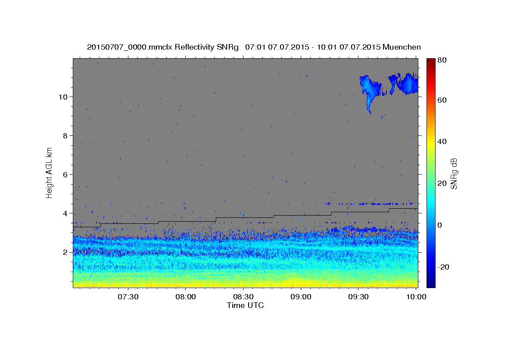Image resolution: width=517 pixels, height=345 pixels.
Task: Click the 'SNRg dB' colorbar label
Action: (x=454, y=173)
